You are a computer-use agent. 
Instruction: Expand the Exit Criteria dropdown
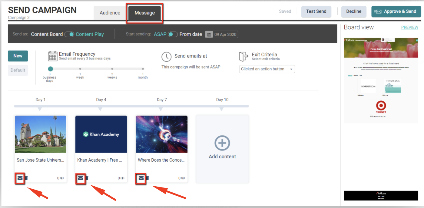click(x=267, y=69)
